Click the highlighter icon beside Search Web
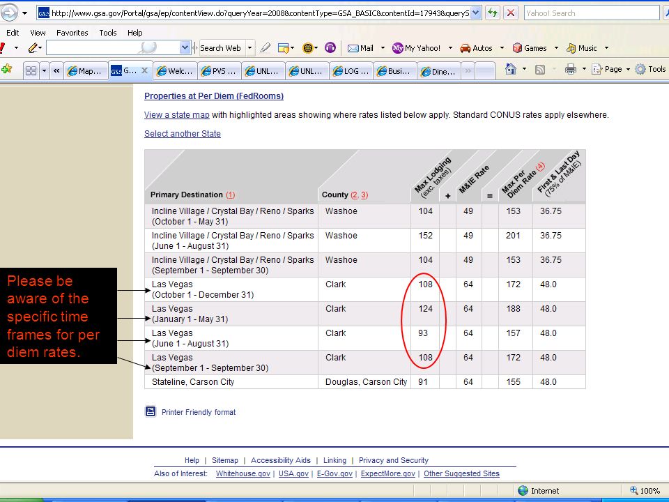The image size is (669, 502). coord(266,48)
